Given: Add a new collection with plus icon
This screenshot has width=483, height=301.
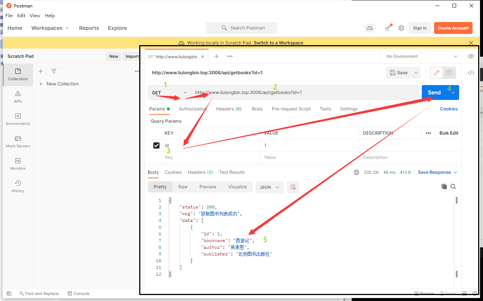Looking at the screenshot, I should (x=41, y=71).
